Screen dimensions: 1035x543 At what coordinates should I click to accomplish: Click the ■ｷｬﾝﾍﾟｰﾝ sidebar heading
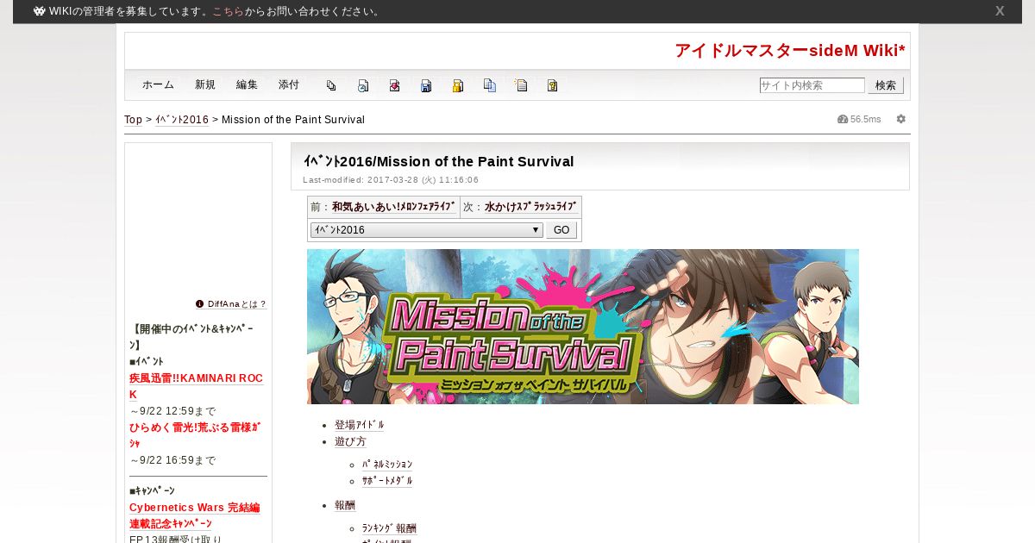click(152, 490)
